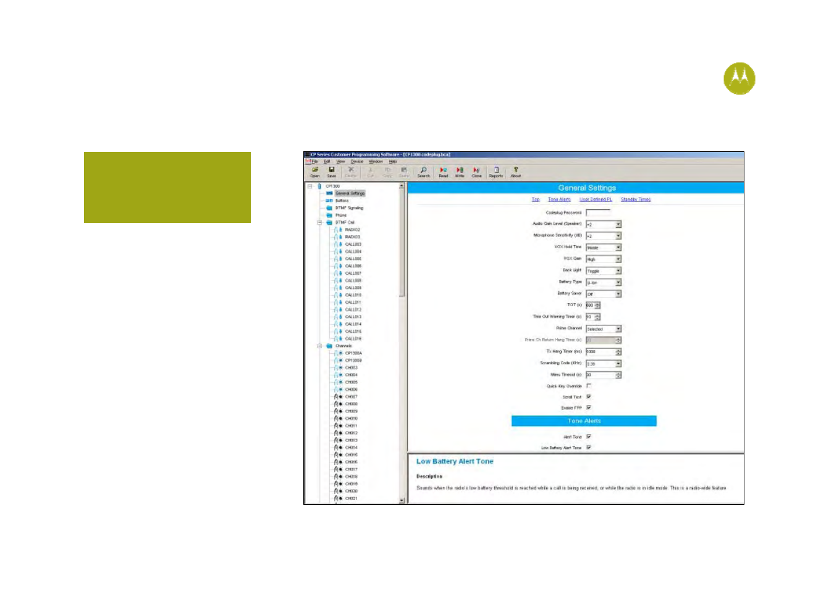Jump to User Defined PL link
Viewport: 834px width, 589px height.
596,199
